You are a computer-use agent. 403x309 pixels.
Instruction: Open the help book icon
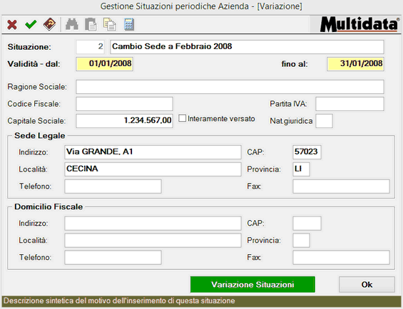[x=50, y=24]
